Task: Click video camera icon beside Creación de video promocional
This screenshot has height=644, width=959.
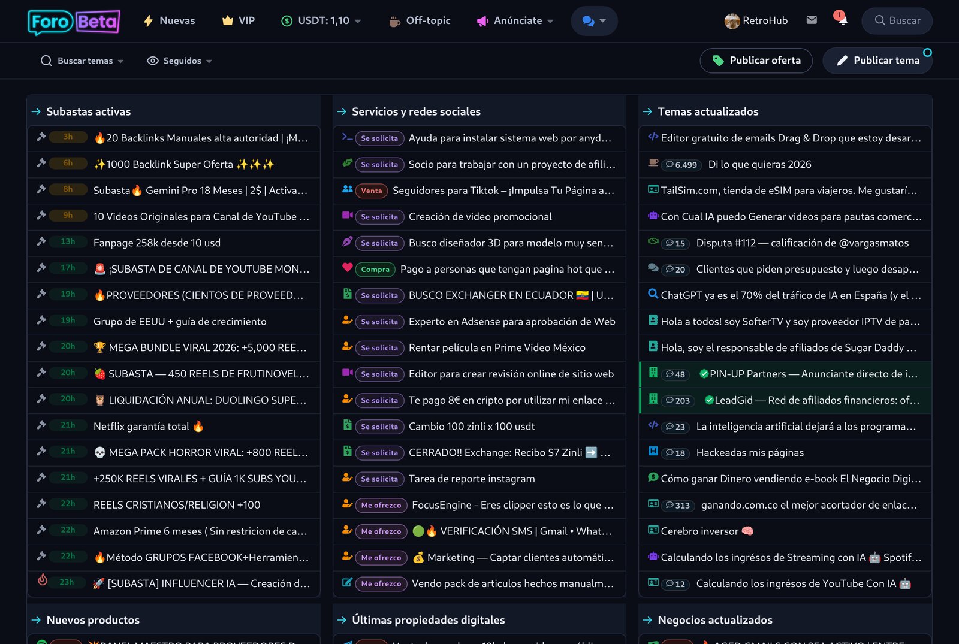Action: (x=347, y=214)
